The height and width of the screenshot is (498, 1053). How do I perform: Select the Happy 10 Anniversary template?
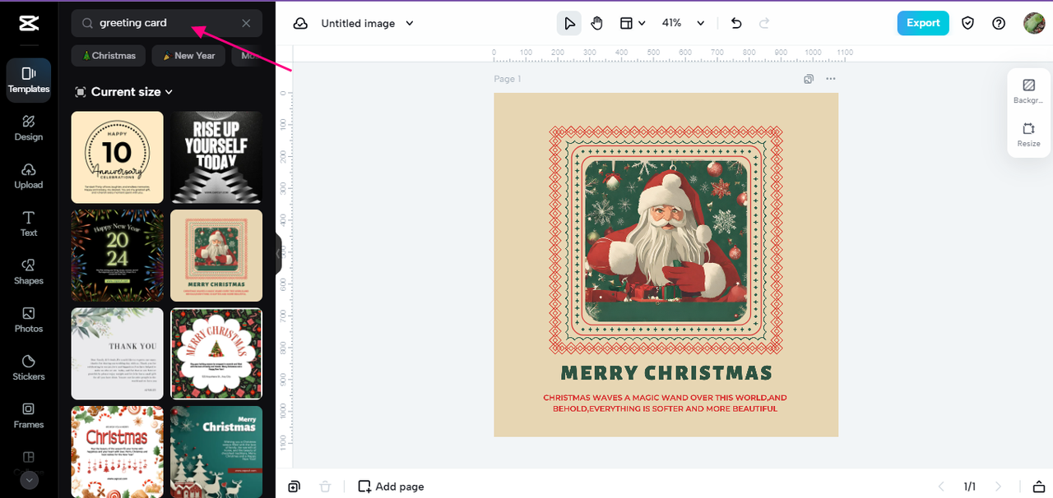pyautogui.click(x=118, y=157)
